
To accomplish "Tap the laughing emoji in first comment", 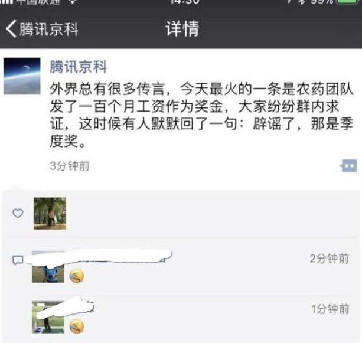I will pos(77,276).
